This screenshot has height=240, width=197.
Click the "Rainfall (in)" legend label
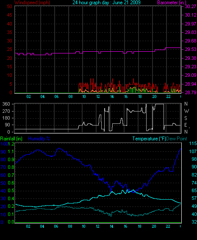pos(11,139)
